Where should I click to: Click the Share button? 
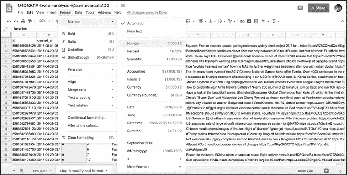coord(318,8)
